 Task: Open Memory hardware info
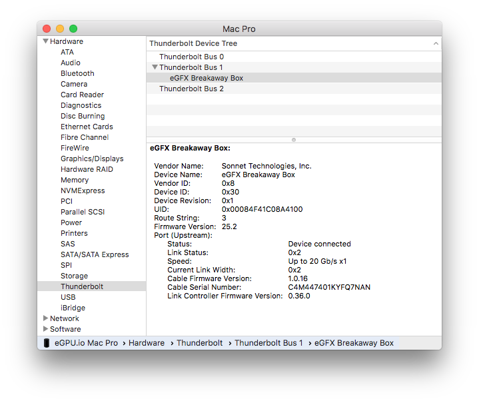click(x=75, y=180)
